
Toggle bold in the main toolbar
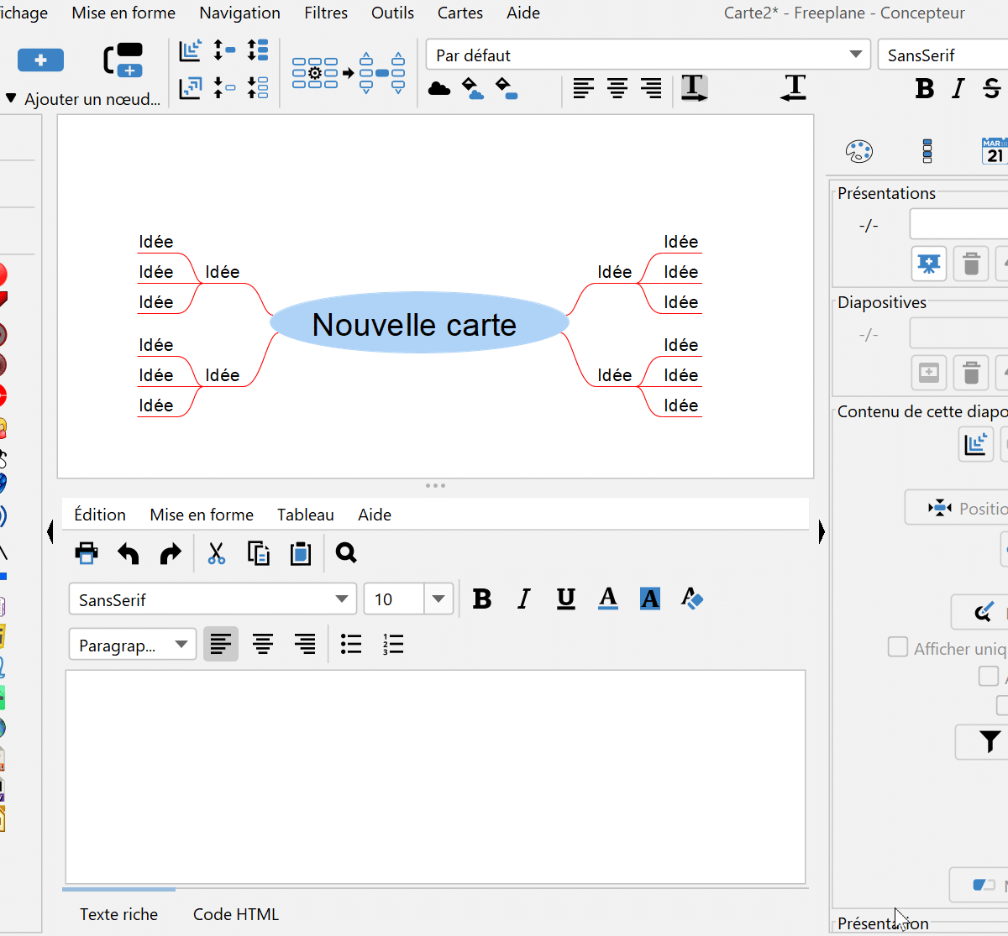point(924,88)
